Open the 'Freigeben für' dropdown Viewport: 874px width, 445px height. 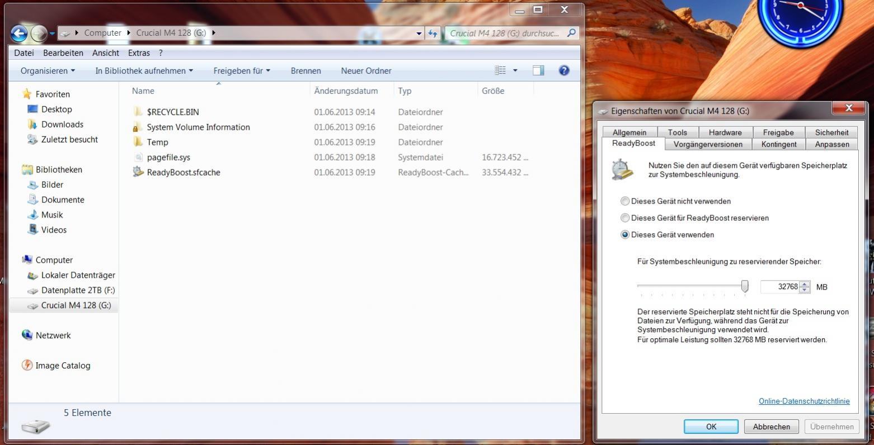242,70
